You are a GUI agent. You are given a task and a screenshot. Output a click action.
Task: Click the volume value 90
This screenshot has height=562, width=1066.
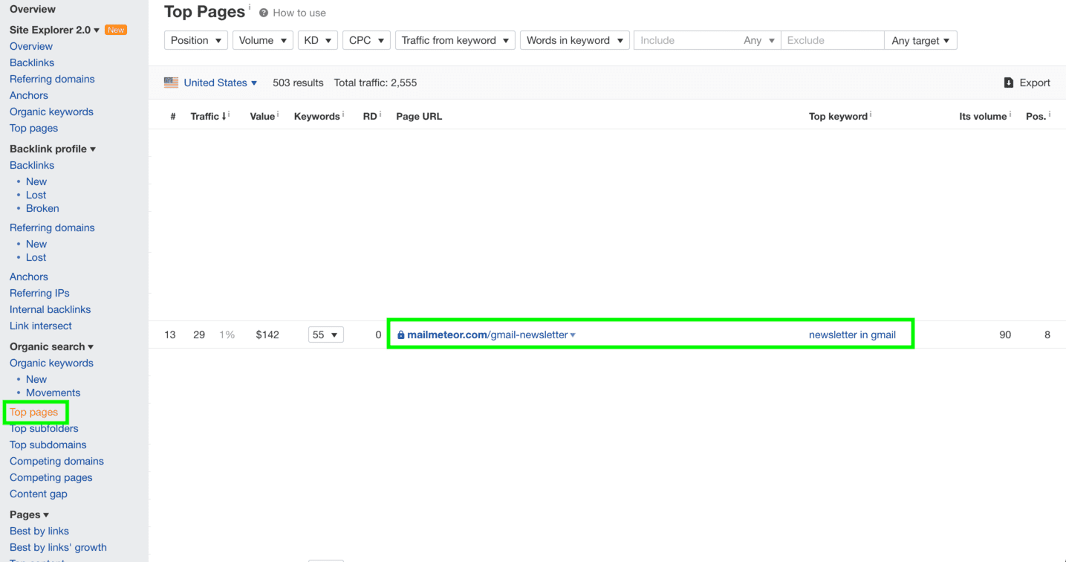(1005, 335)
